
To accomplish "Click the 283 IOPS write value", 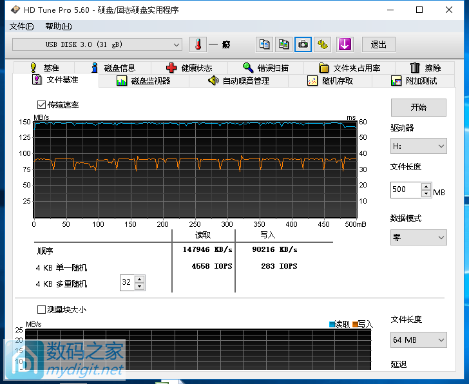I will [x=279, y=266].
